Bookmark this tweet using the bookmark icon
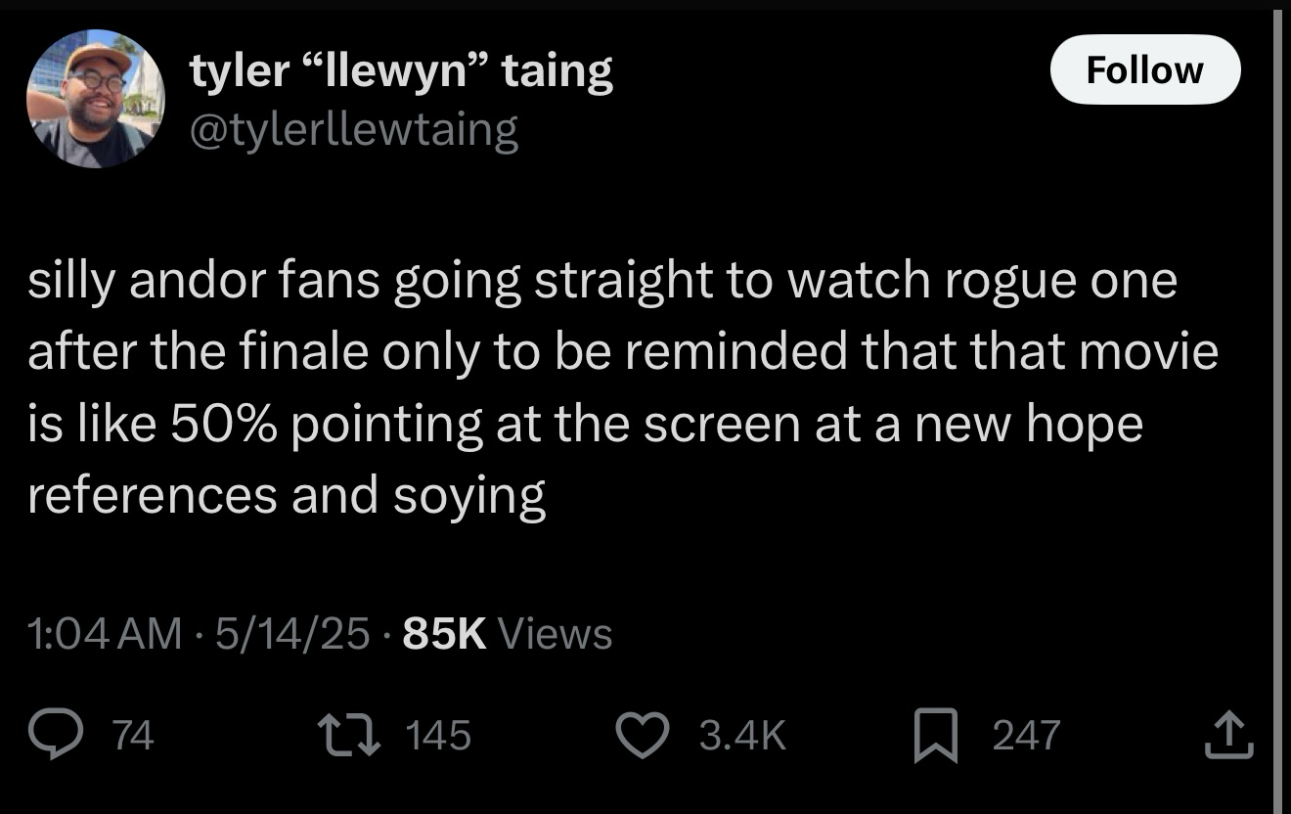Screen dimensions: 1291x814 [936, 737]
